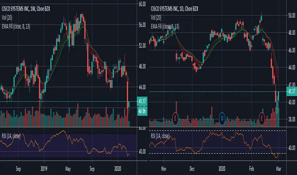Screen dimensions: 297x175
Task: Click 38.00 on the daily price axis
Action: point(292,119)
